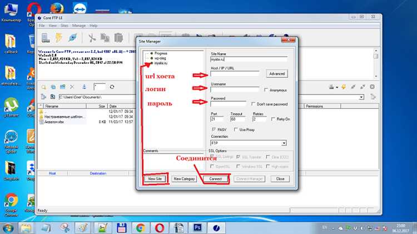Viewport: 417px width, 234px height.
Task: Open the File menu
Action: point(42,26)
